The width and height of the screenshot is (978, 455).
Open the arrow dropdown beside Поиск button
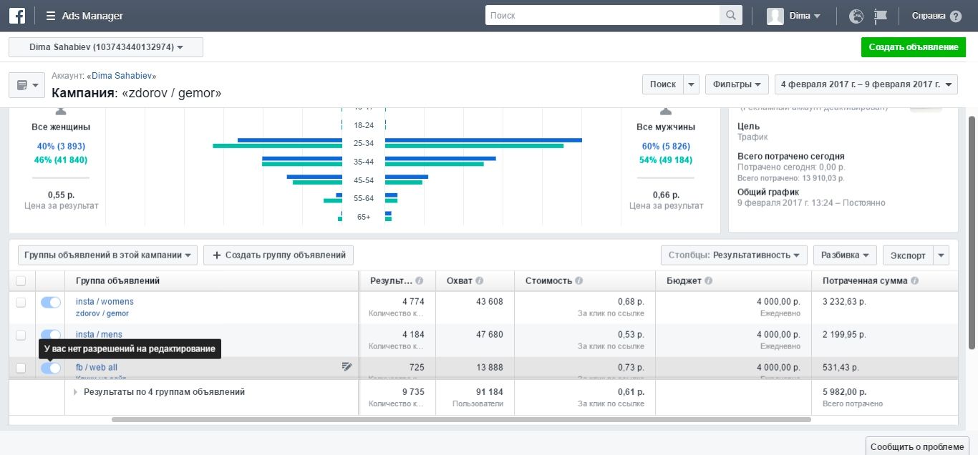(x=691, y=84)
